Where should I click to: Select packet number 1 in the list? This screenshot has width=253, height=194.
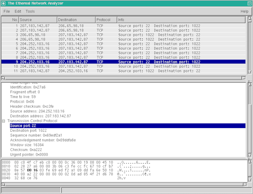(x=124, y=26)
